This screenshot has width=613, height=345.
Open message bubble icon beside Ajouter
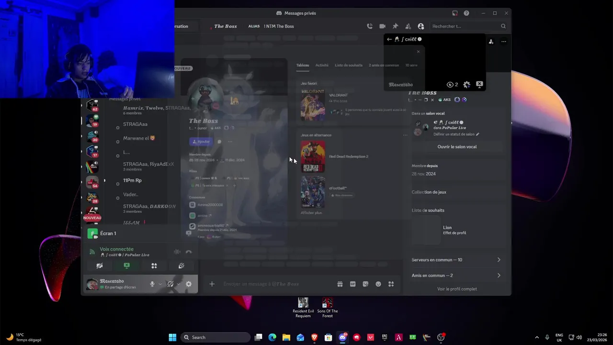tap(219, 141)
